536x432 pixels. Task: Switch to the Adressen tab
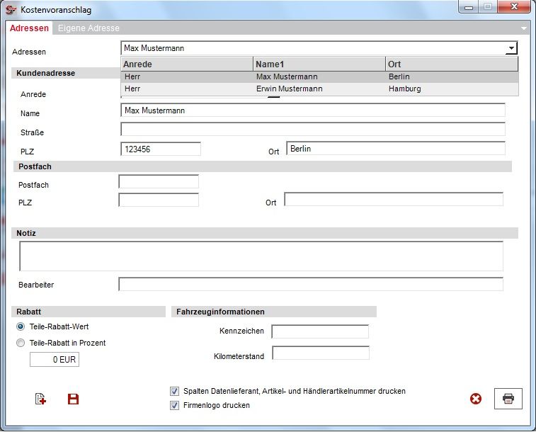[29, 28]
